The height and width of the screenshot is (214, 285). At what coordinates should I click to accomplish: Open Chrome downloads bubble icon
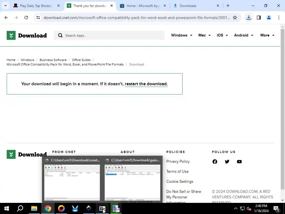(249, 18)
